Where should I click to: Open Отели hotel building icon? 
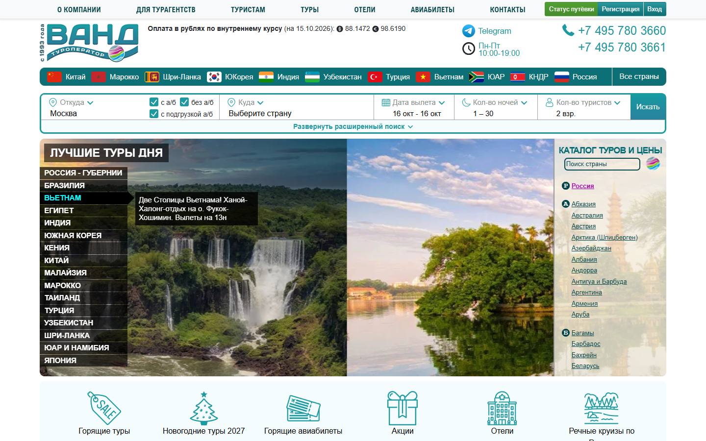502,408
